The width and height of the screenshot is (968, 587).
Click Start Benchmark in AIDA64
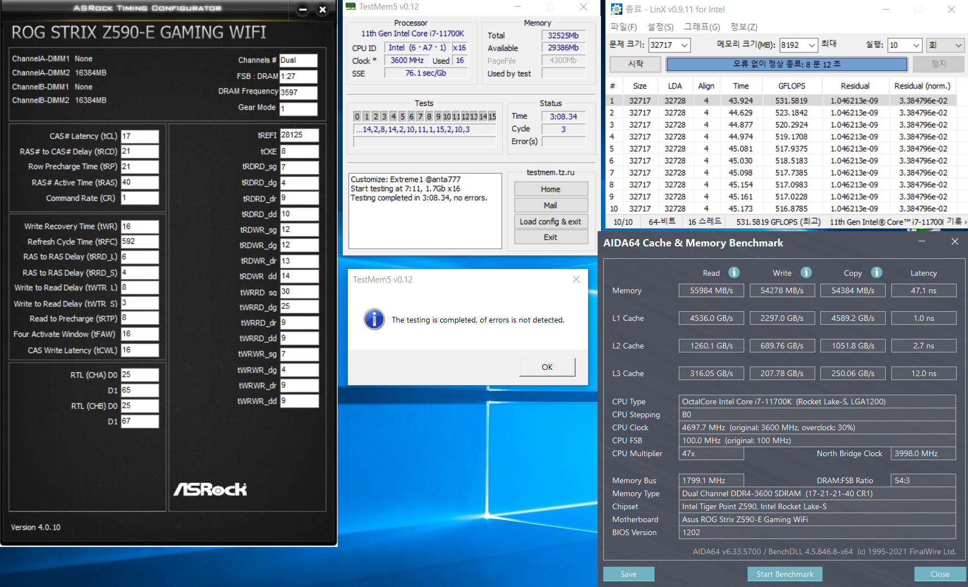point(785,574)
